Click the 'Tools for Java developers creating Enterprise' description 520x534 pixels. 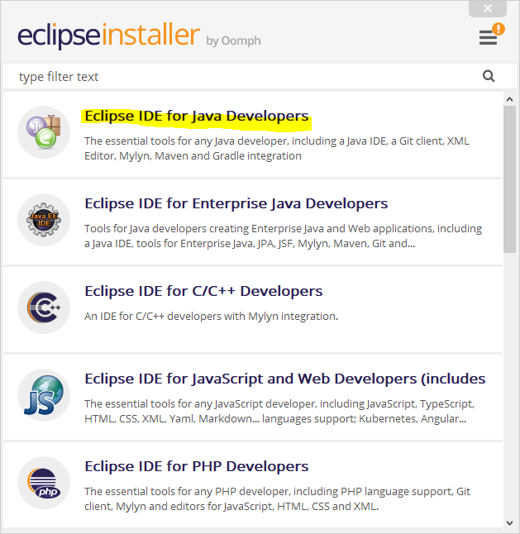(284, 236)
